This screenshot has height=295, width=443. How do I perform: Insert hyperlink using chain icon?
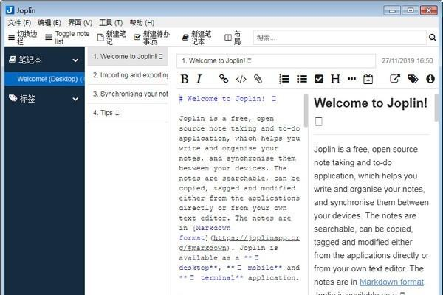[224, 79]
